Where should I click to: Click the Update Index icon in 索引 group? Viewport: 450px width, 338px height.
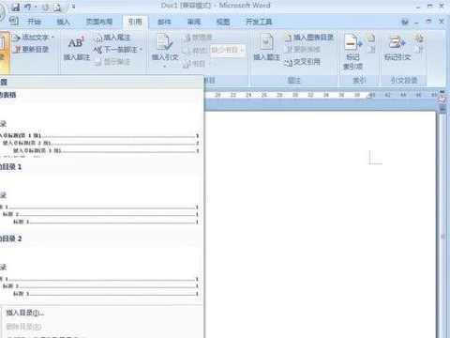coord(370,49)
